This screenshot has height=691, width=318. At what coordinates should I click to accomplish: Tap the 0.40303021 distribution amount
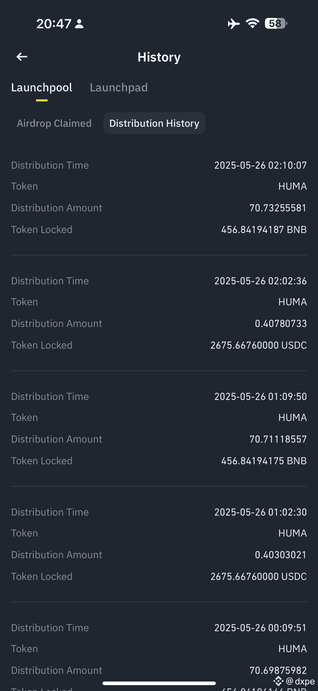pos(281,555)
